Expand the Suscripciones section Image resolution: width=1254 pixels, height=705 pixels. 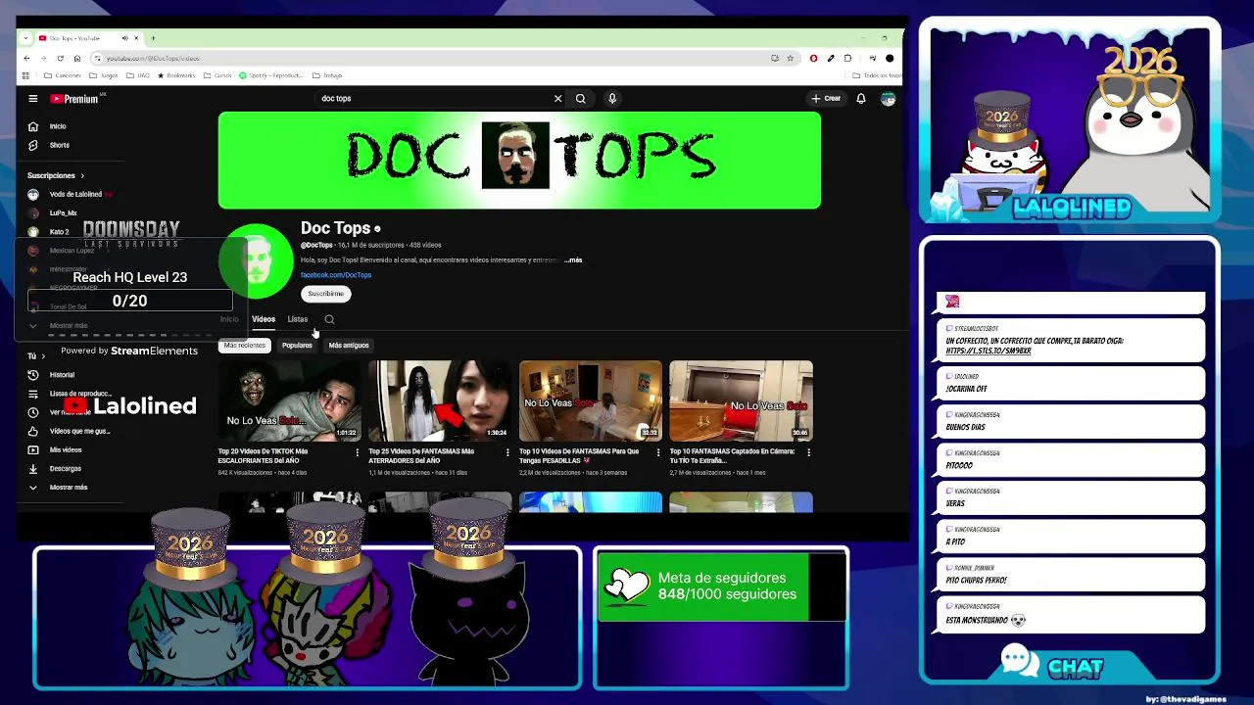click(x=56, y=175)
